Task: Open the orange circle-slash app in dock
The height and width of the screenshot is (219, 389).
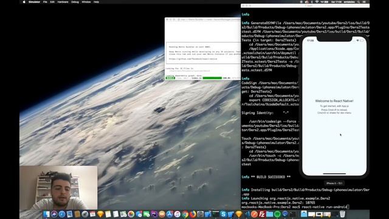Action: [254, 214]
